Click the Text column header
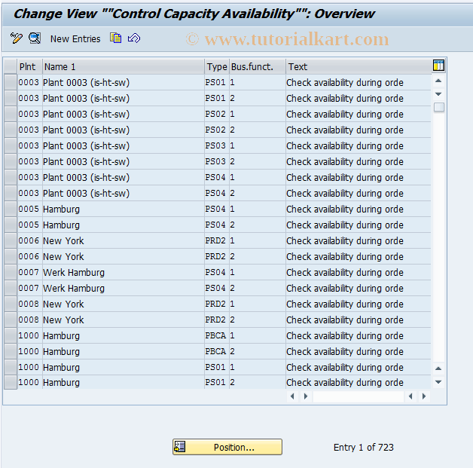 [x=359, y=66]
